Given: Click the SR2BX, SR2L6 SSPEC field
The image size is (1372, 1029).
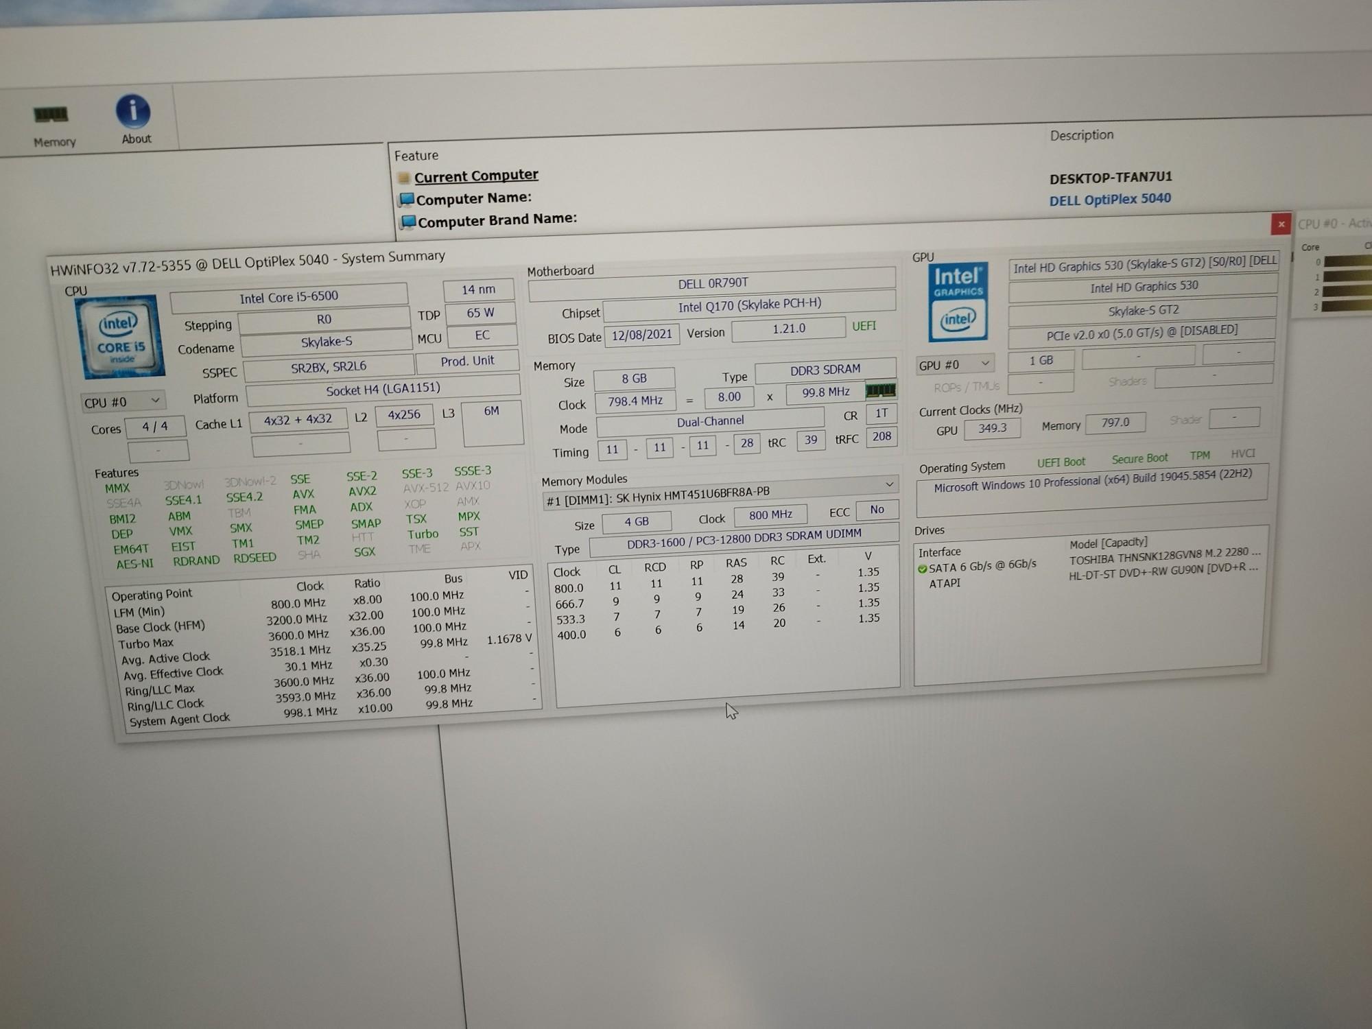Looking at the screenshot, I should click(329, 368).
